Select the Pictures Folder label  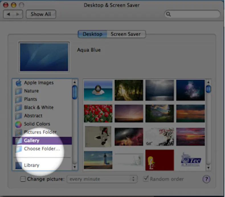pyautogui.click(x=40, y=132)
